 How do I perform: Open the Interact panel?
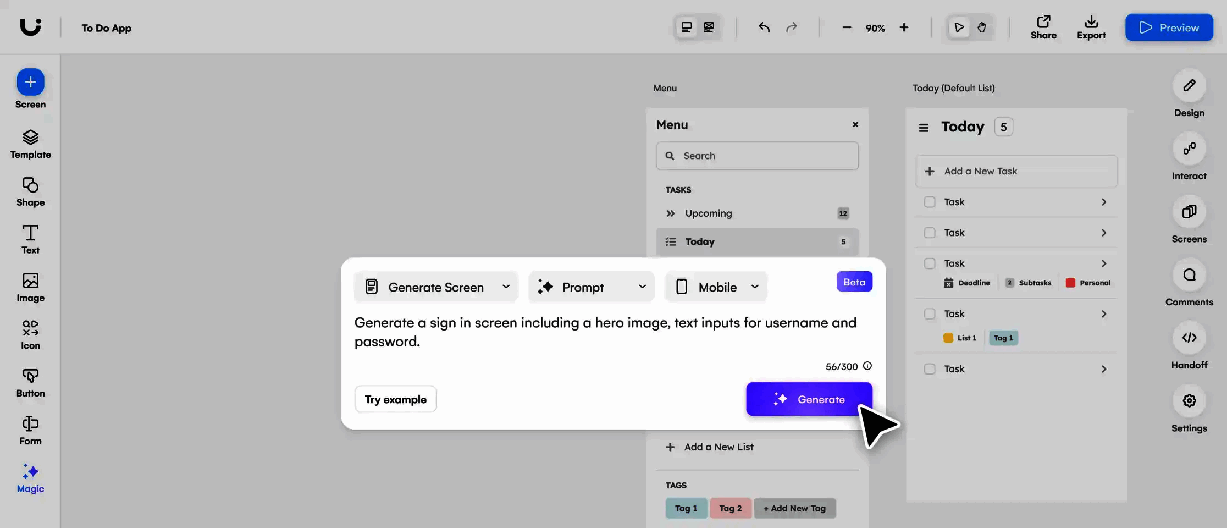pos(1189,148)
